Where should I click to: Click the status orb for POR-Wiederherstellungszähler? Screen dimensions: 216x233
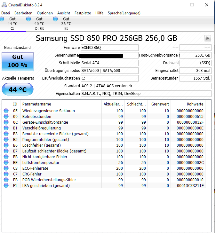pyautogui.click(x=6, y=180)
